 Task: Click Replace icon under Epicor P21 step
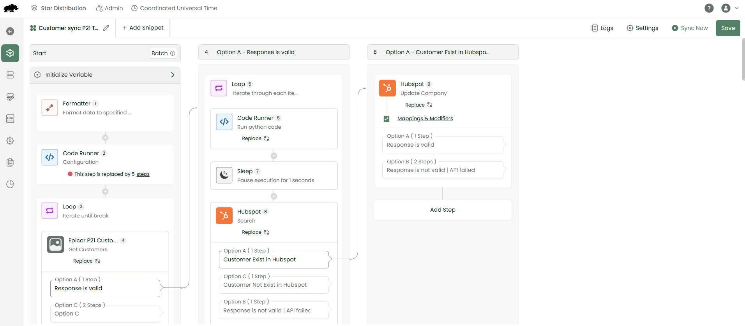(98, 261)
